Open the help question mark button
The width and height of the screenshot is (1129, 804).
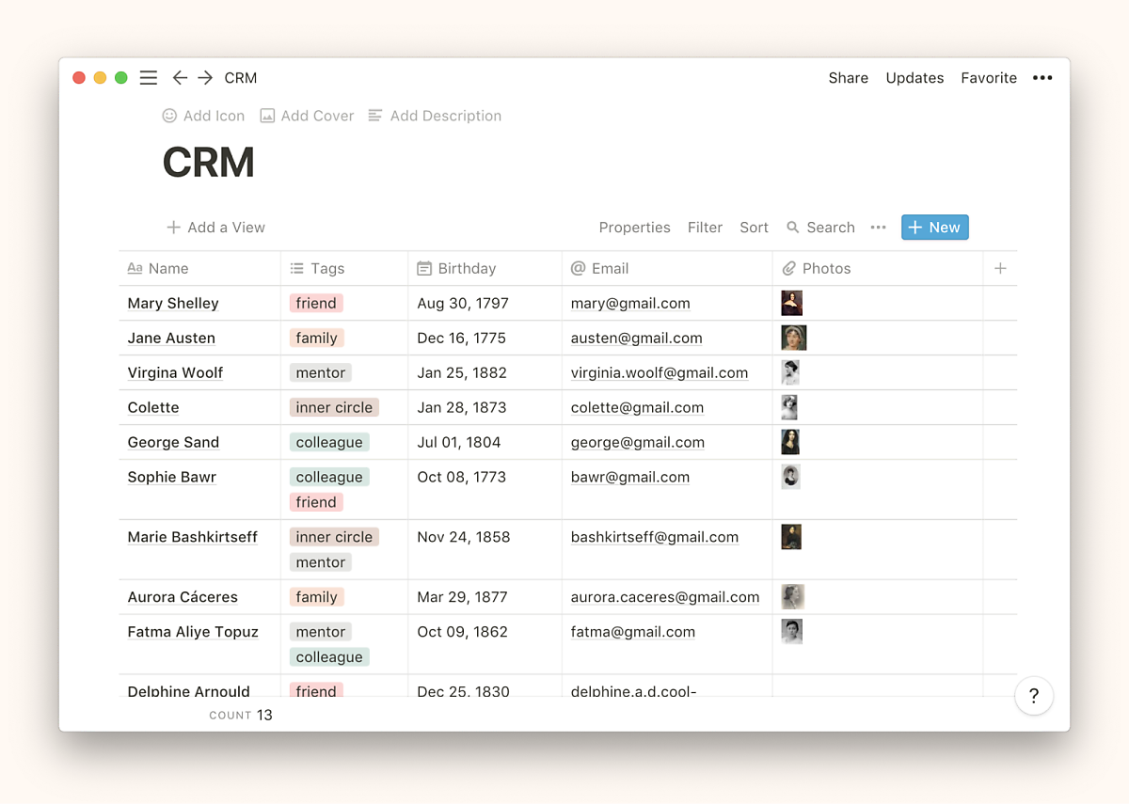[1034, 696]
